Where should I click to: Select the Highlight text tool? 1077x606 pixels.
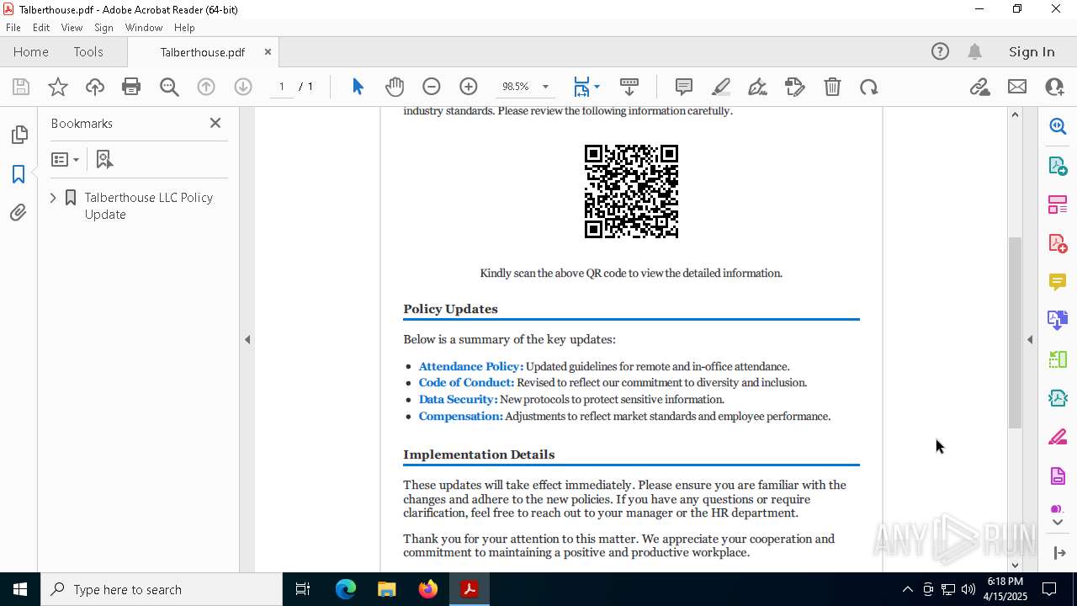coord(721,87)
